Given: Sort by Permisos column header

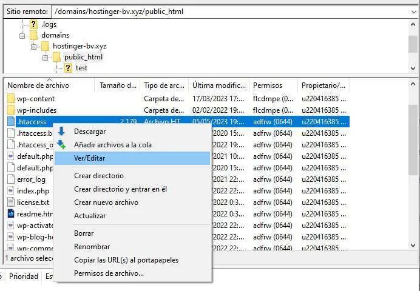Looking at the screenshot, I should [268, 85].
